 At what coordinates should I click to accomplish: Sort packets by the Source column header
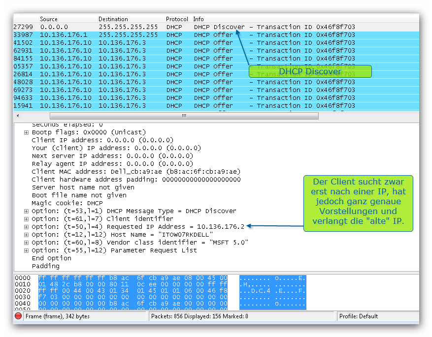[67, 19]
